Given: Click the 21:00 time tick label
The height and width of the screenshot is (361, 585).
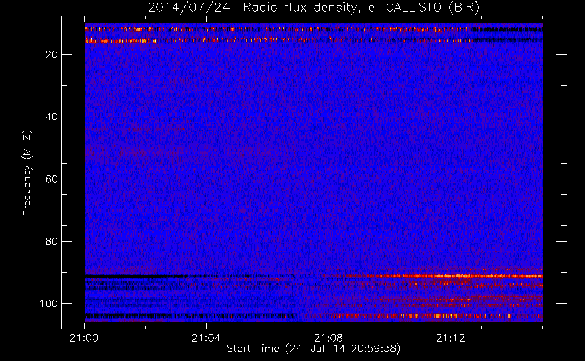Looking at the screenshot, I should tap(84, 338).
